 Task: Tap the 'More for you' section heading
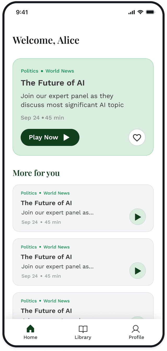[36, 173]
